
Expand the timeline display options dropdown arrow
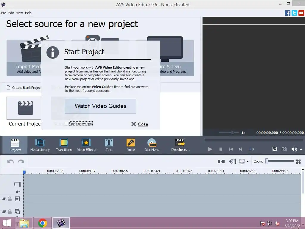click(248, 162)
